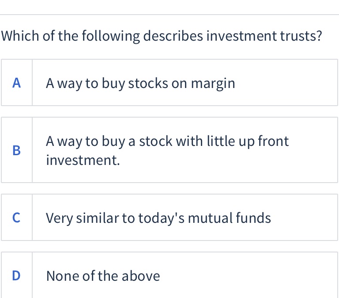This screenshot has width=339, height=298.
Task: Click the word 'investment.' in answer B
Action: point(83,160)
